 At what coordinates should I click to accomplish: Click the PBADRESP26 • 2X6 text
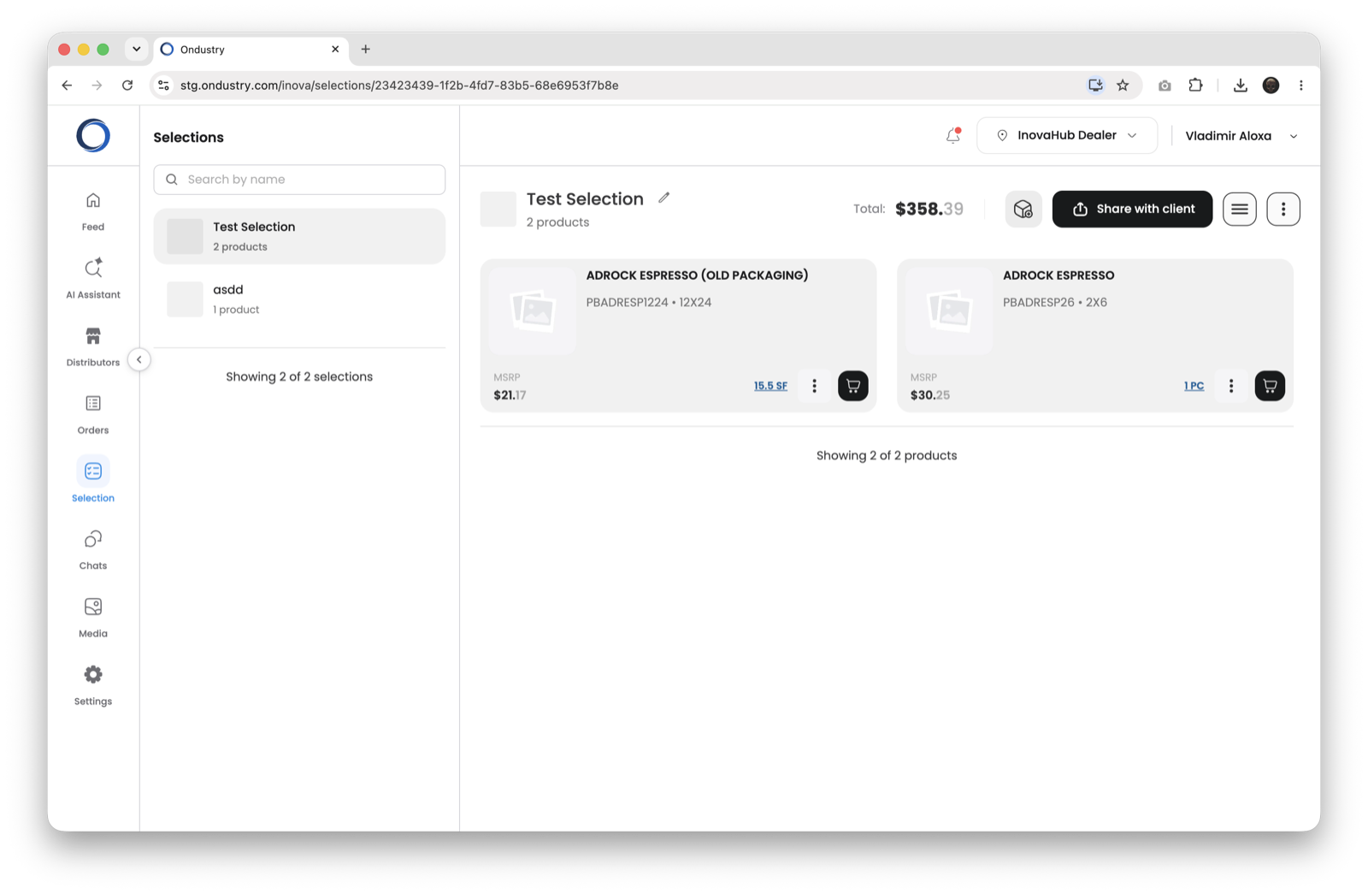1055,302
